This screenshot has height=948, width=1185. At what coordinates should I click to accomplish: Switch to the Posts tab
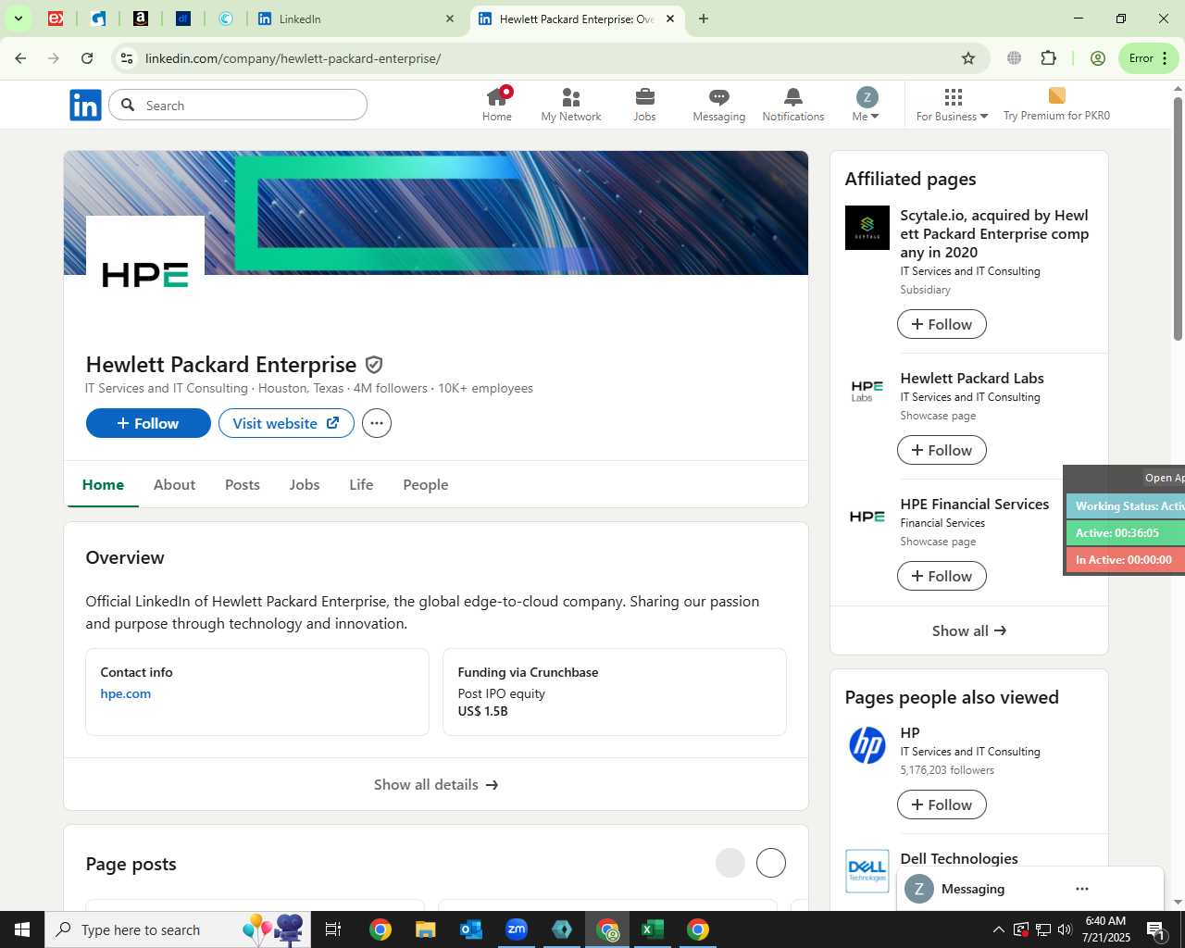click(x=243, y=485)
